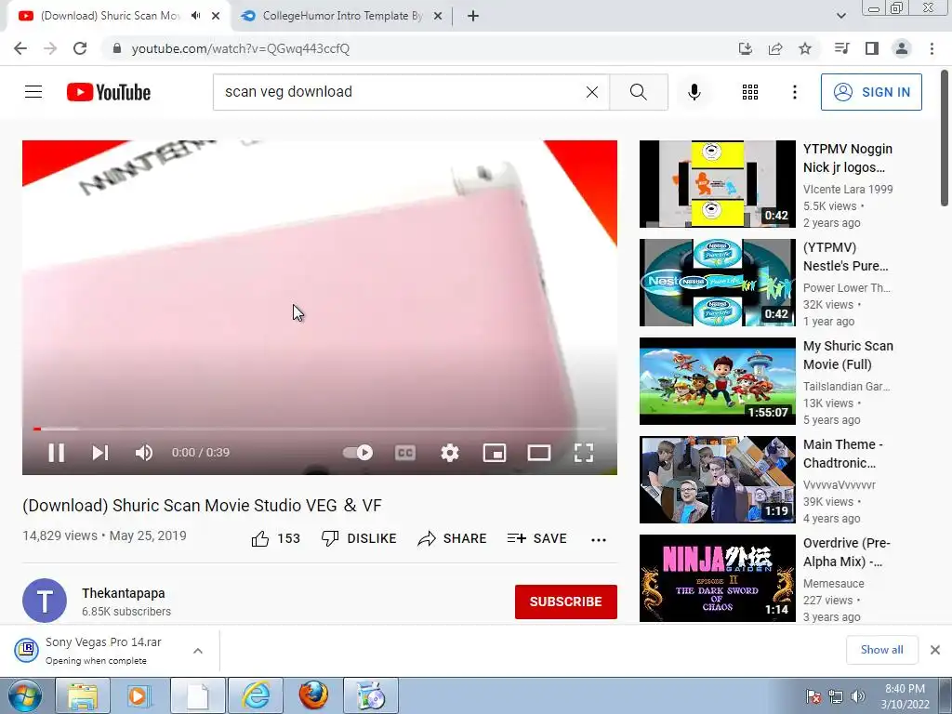
Task: Subscribe to Thekantapapa channel
Action: coord(566,602)
